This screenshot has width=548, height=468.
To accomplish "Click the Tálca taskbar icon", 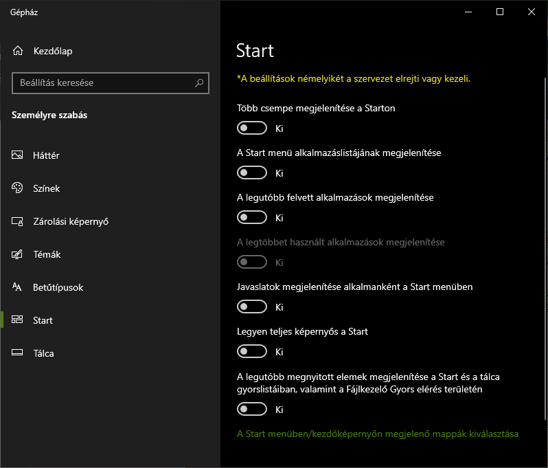I will click(18, 353).
